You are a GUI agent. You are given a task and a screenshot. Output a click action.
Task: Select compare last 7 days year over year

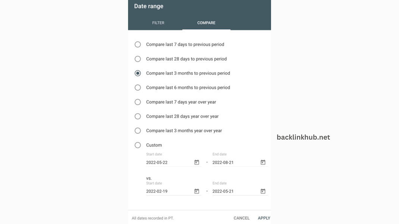138,102
